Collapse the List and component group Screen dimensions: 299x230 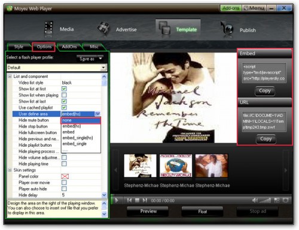[x=10, y=76]
